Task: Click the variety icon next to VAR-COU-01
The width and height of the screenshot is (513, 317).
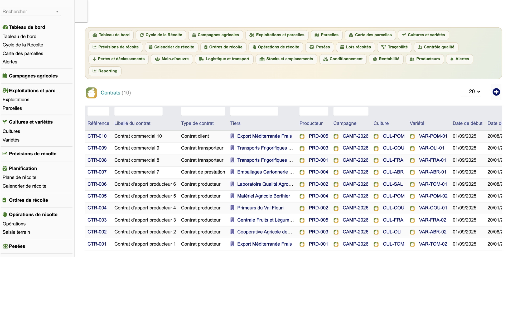Action: coord(413,208)
